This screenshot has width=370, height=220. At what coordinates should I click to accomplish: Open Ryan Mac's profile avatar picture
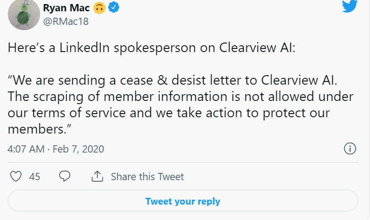[x=24, y=14]
